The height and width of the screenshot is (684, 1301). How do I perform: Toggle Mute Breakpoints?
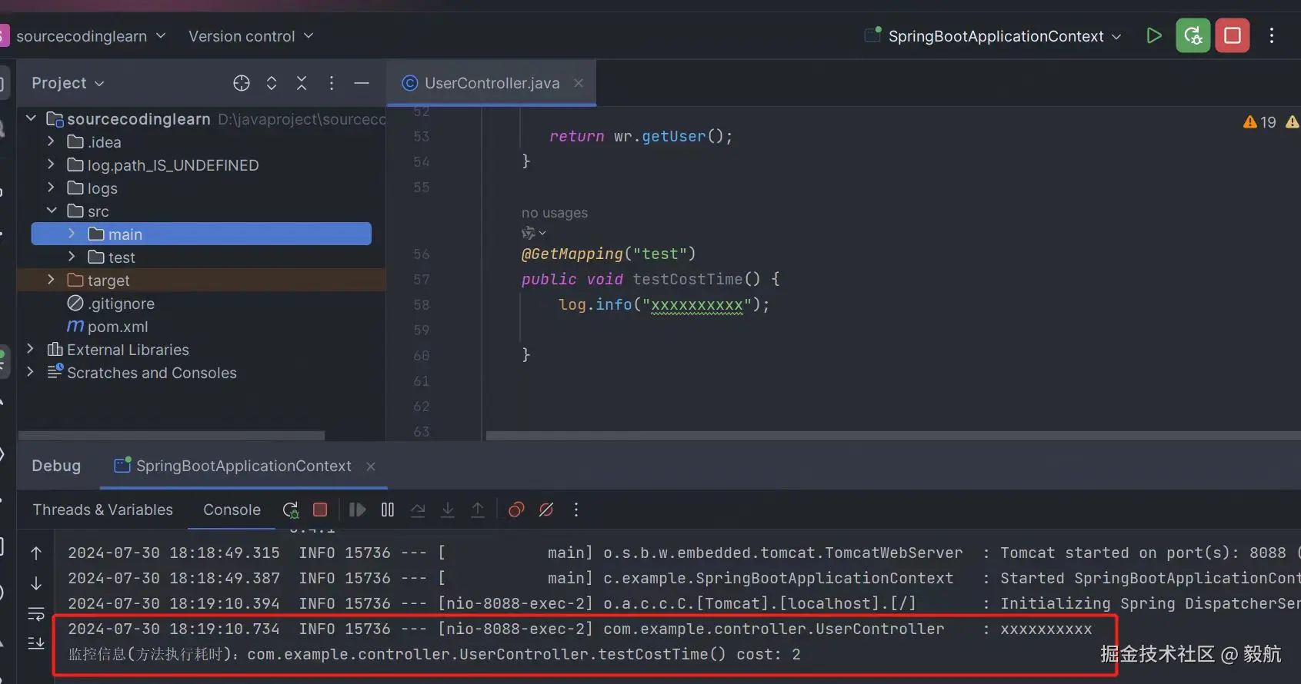(546, 510)
